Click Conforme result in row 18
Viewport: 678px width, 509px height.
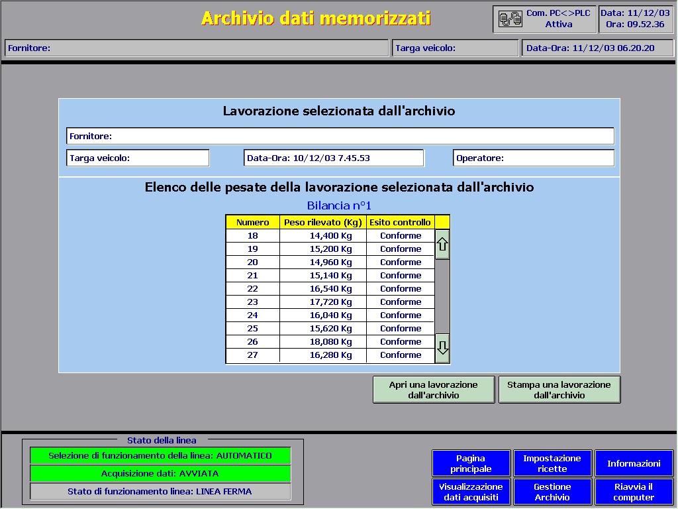tap(401, 236)
